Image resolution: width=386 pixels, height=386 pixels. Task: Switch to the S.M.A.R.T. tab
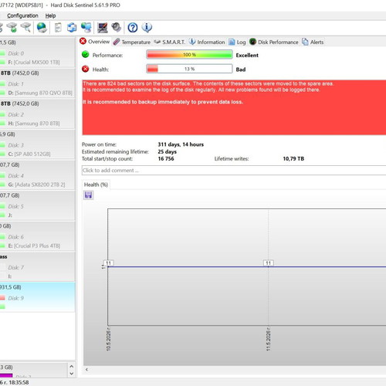pos(170,42)
